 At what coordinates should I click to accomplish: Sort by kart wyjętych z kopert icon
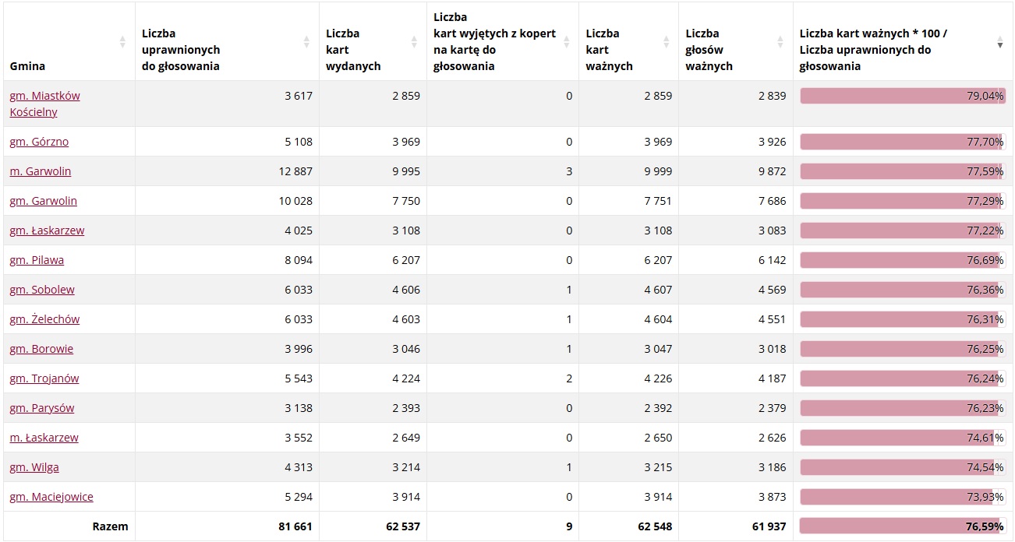point(567,42)
